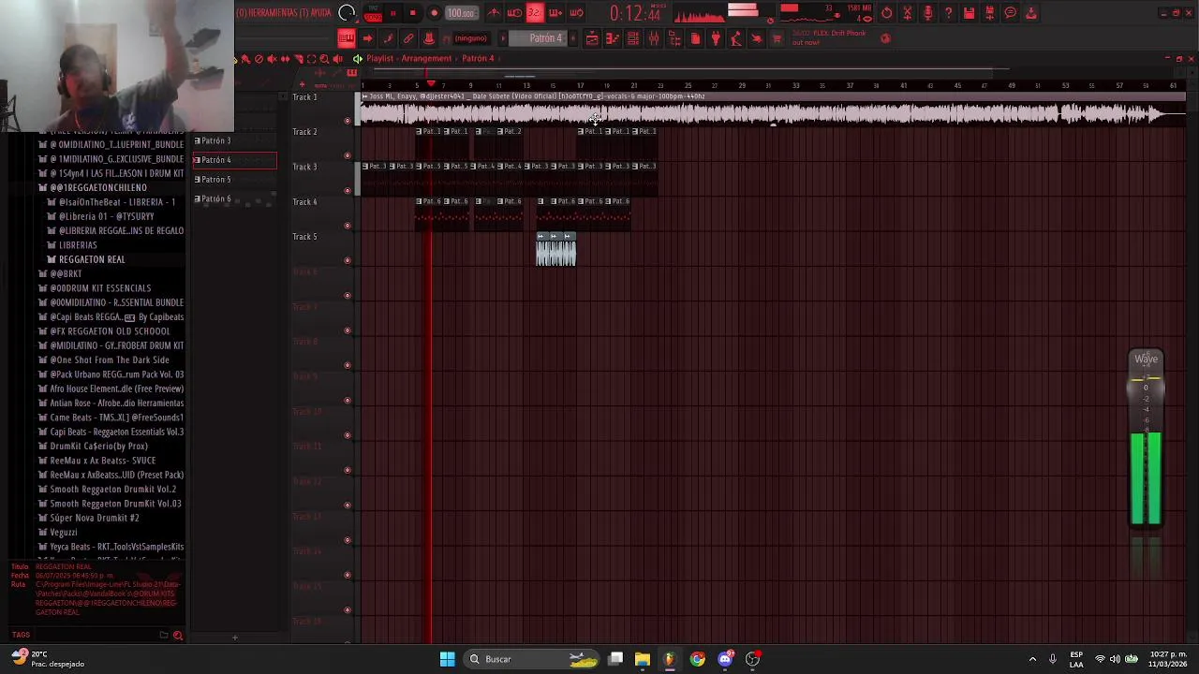Image resolution: width=1199 pixels, height=674 pixels.
Task: Click the floppy disk save icon
Action: pyautogui.click(x=970, y=13)
